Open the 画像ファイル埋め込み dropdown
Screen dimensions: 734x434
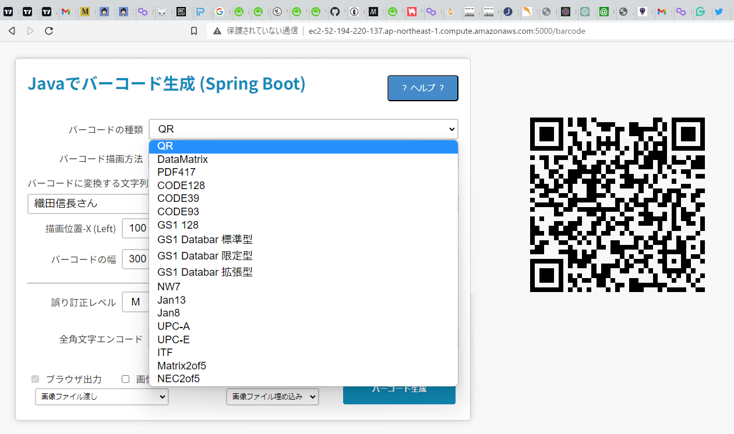(x=272, y=397)
